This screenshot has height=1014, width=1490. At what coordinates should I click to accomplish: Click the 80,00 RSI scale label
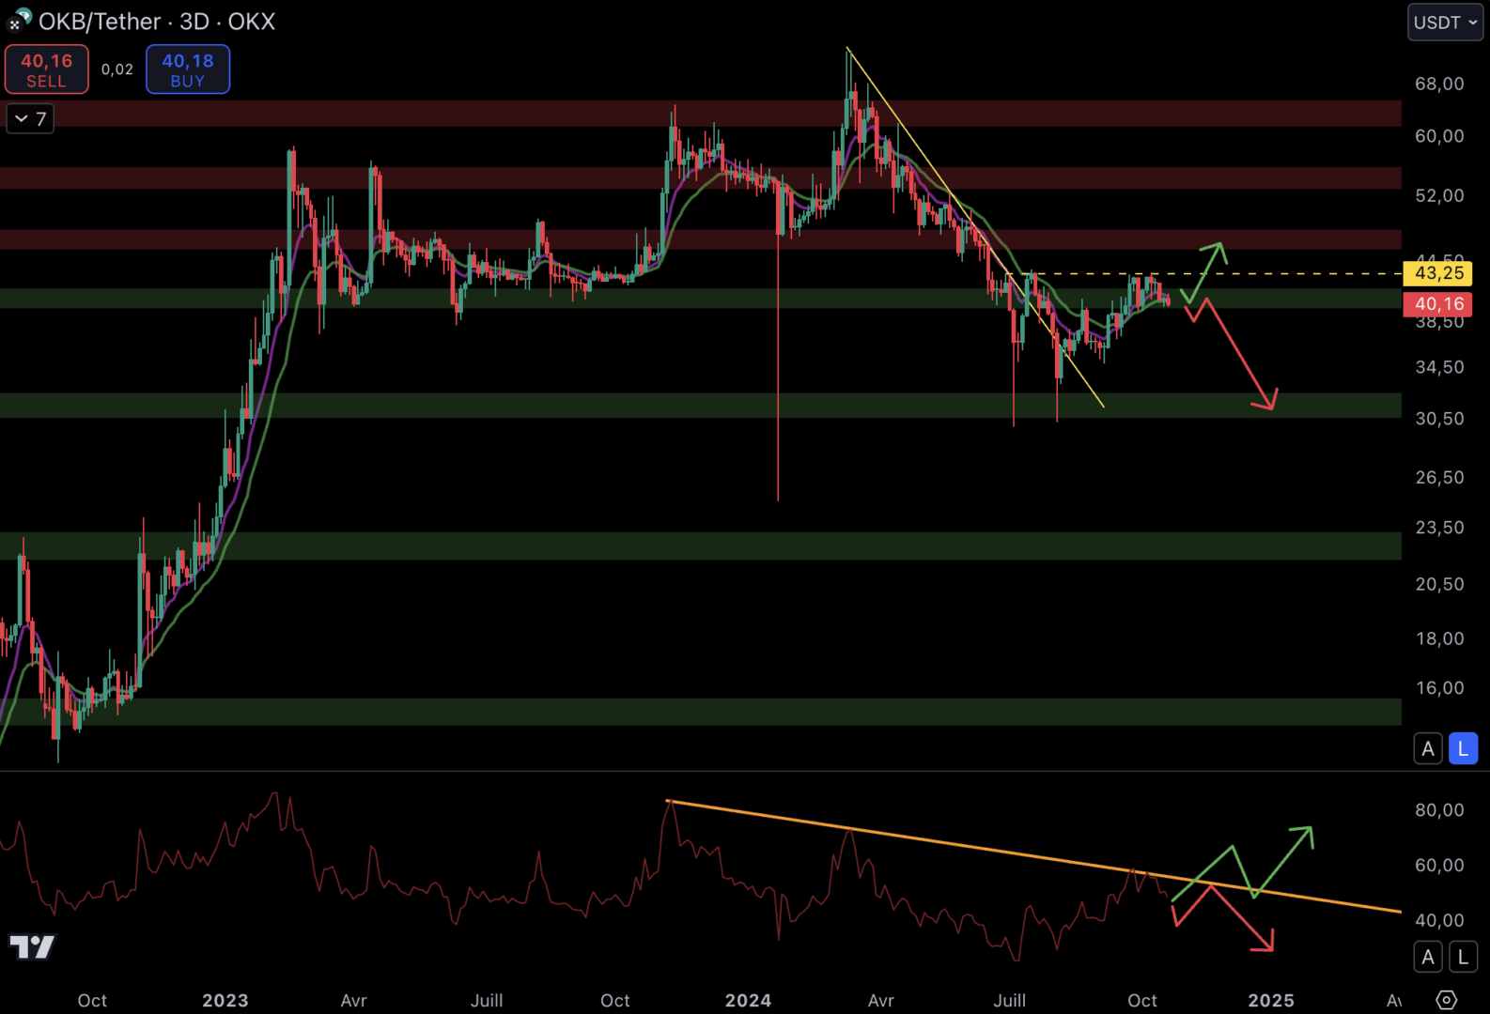(1439, 810)
